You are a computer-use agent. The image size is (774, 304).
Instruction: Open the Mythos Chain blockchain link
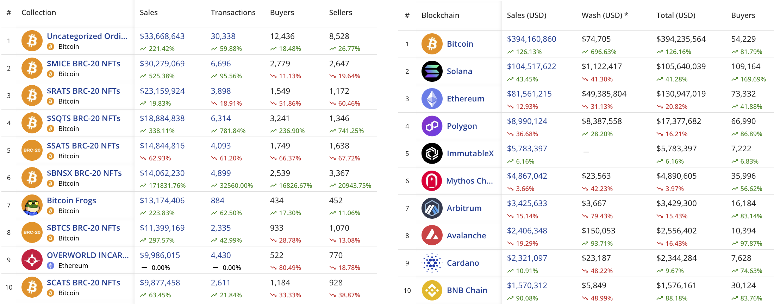pyautogui.click(x=469, y=181)
